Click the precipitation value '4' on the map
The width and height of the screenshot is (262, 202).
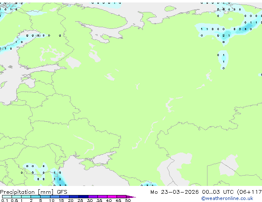click(x=245, y=29)
